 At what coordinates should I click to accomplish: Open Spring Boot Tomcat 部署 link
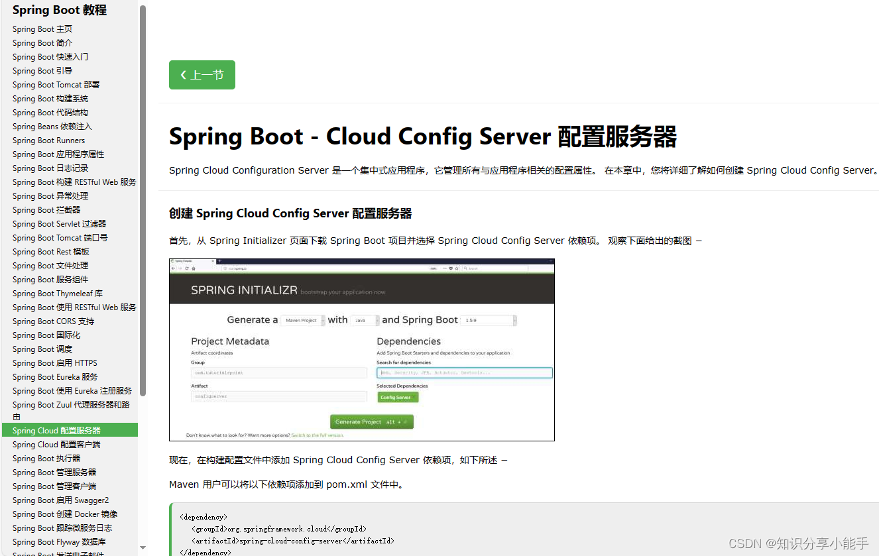click(x=56, y=85)
